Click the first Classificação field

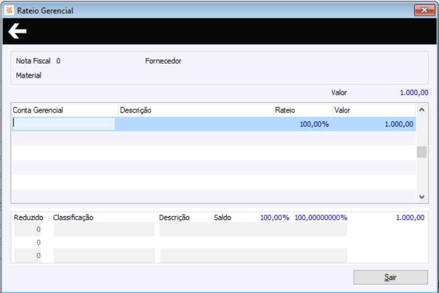tap(104, 229)
